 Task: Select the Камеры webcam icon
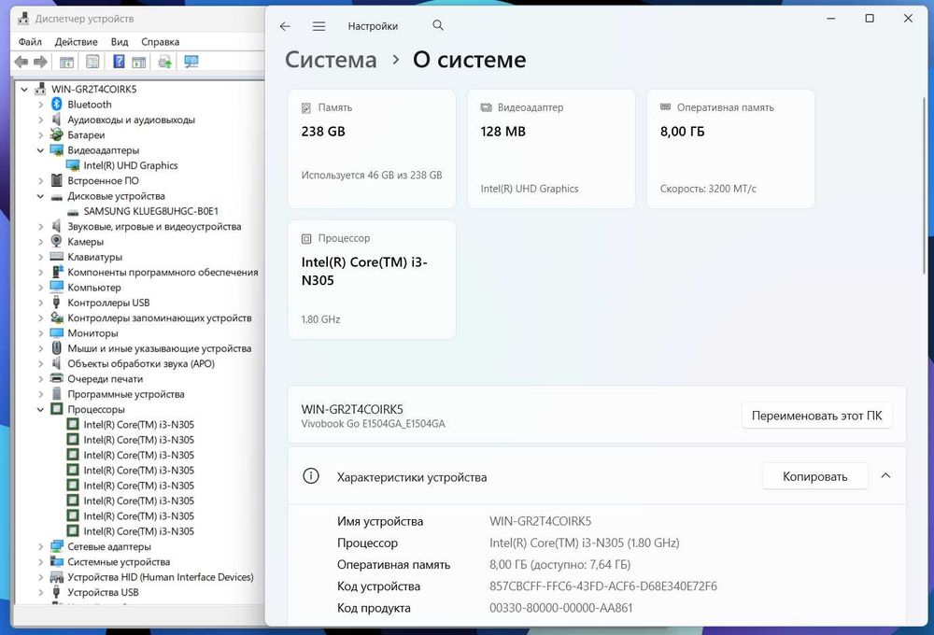(57, 241)
